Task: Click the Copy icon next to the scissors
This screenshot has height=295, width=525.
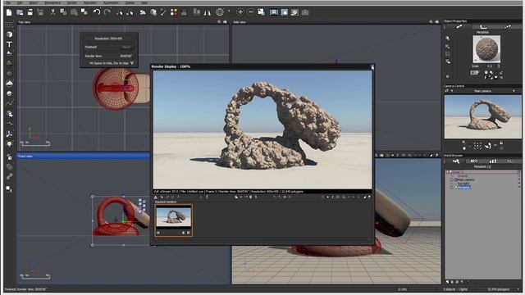Action: pyautogui.click(x=63, y=12)
